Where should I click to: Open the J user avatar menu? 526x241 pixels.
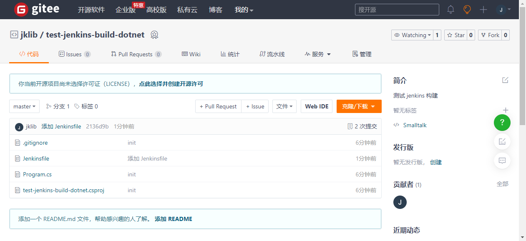click(x=503, y=10)
